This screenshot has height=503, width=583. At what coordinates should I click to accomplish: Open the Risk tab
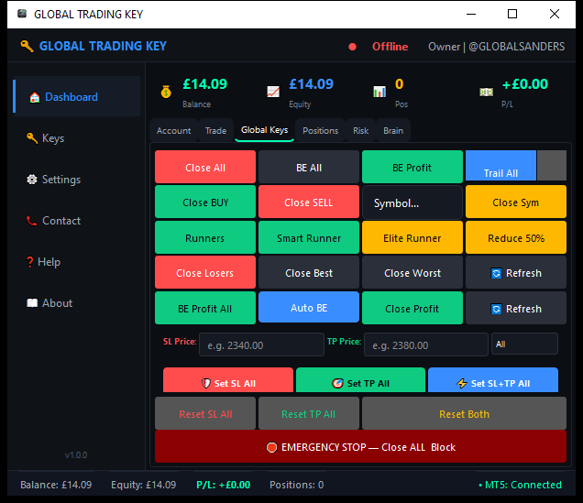coord(360,131)
